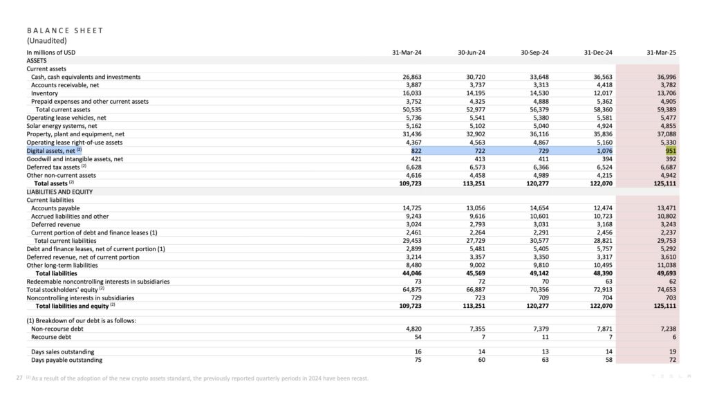Select the "Total stockholders' equity" label
708x393 pixels.
pos(66,289)
